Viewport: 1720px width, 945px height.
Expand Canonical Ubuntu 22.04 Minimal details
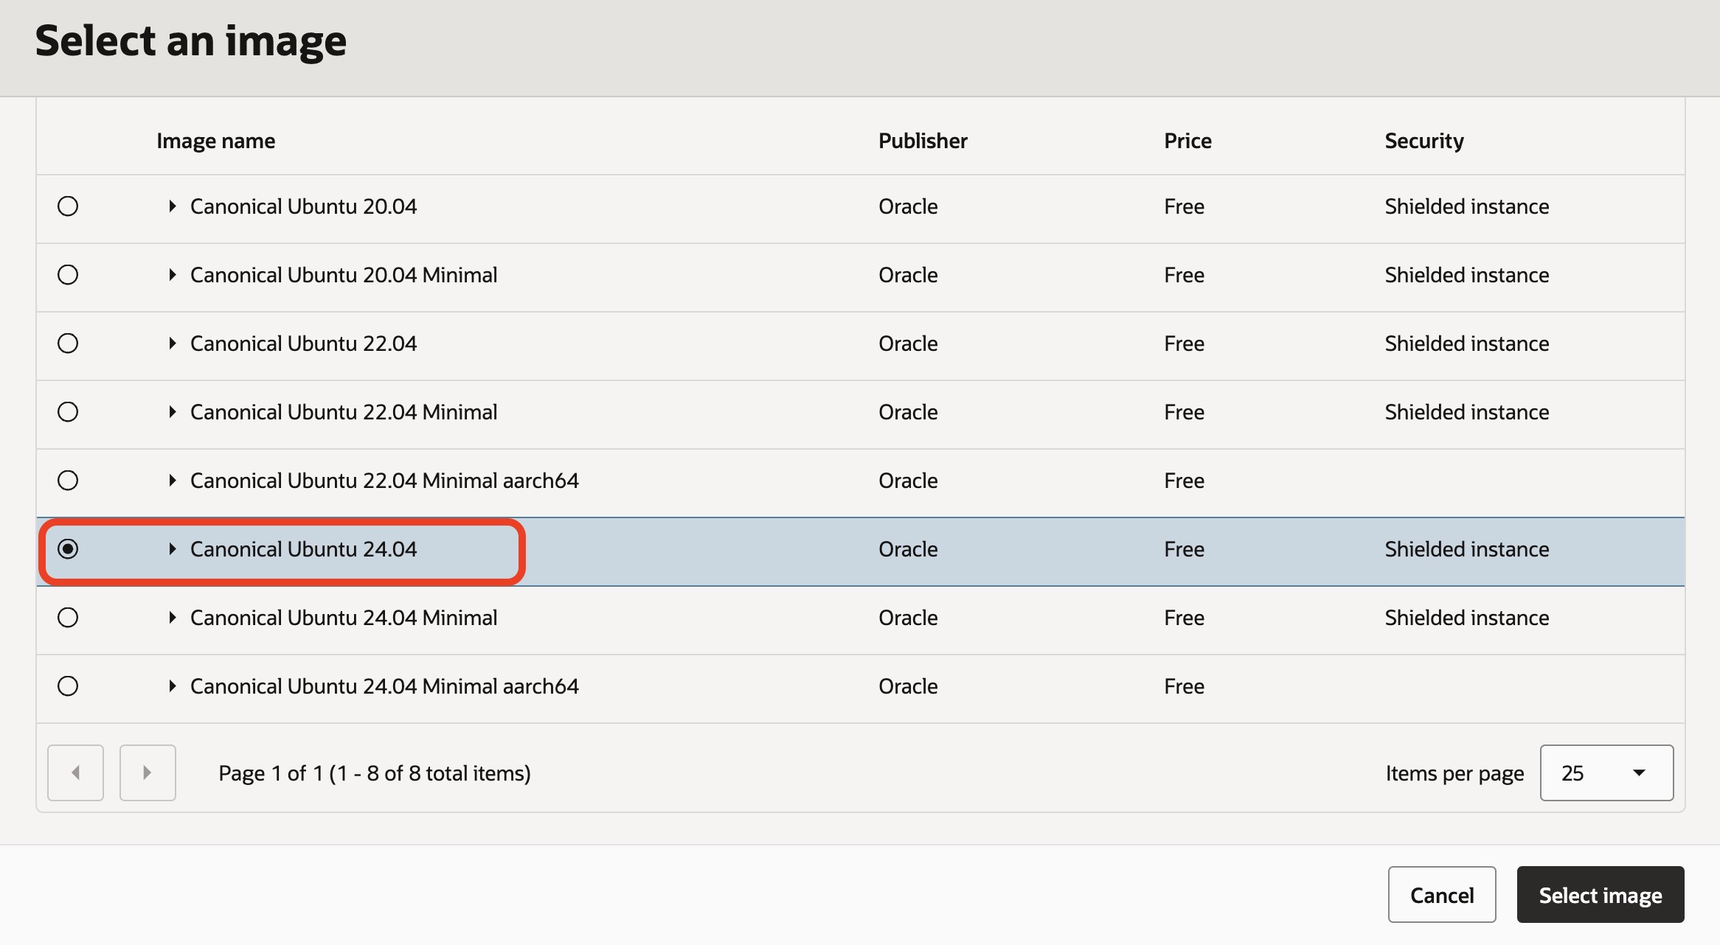tap(173, 412)
